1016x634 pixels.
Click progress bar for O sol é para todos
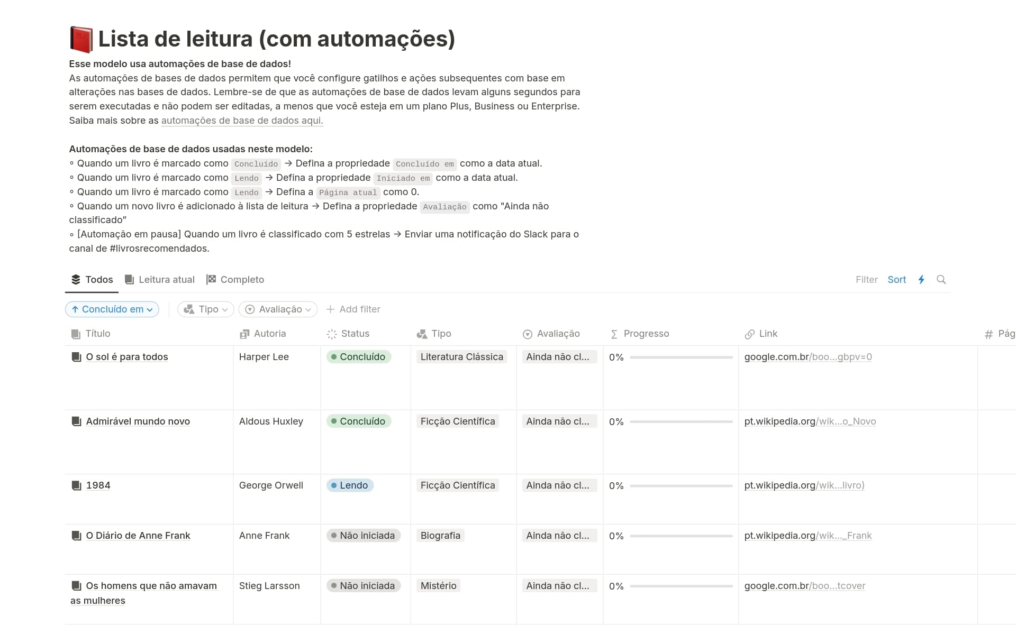(x=681, y=357)
